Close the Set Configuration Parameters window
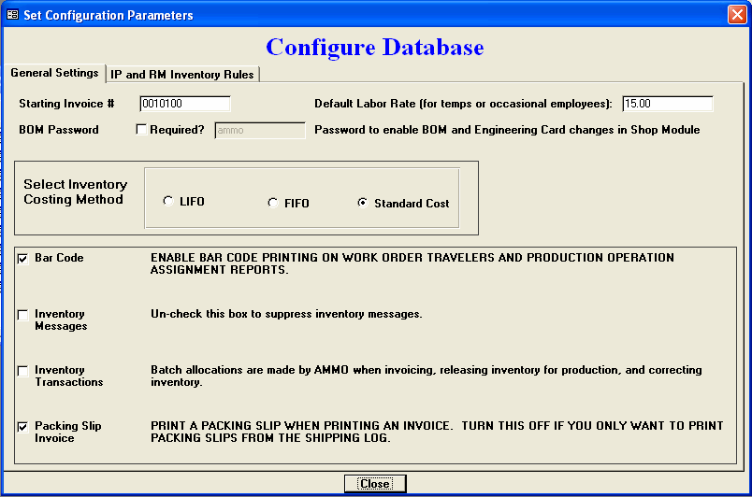Image resolution: width=752 pixels, height=497 pixels. click(737, 15)
